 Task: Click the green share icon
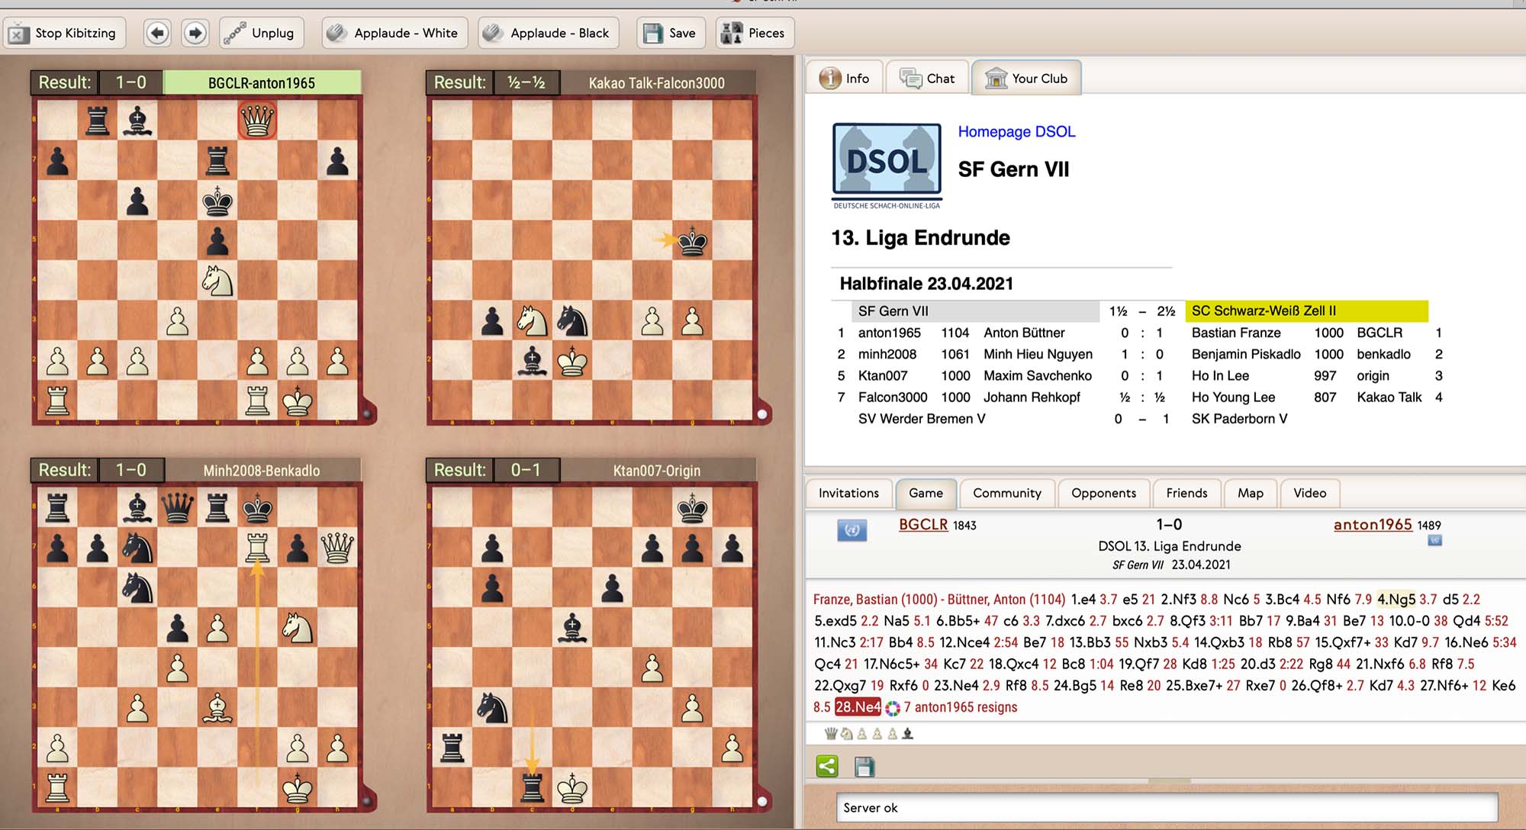pyautogui.click(x=827, y=766)
